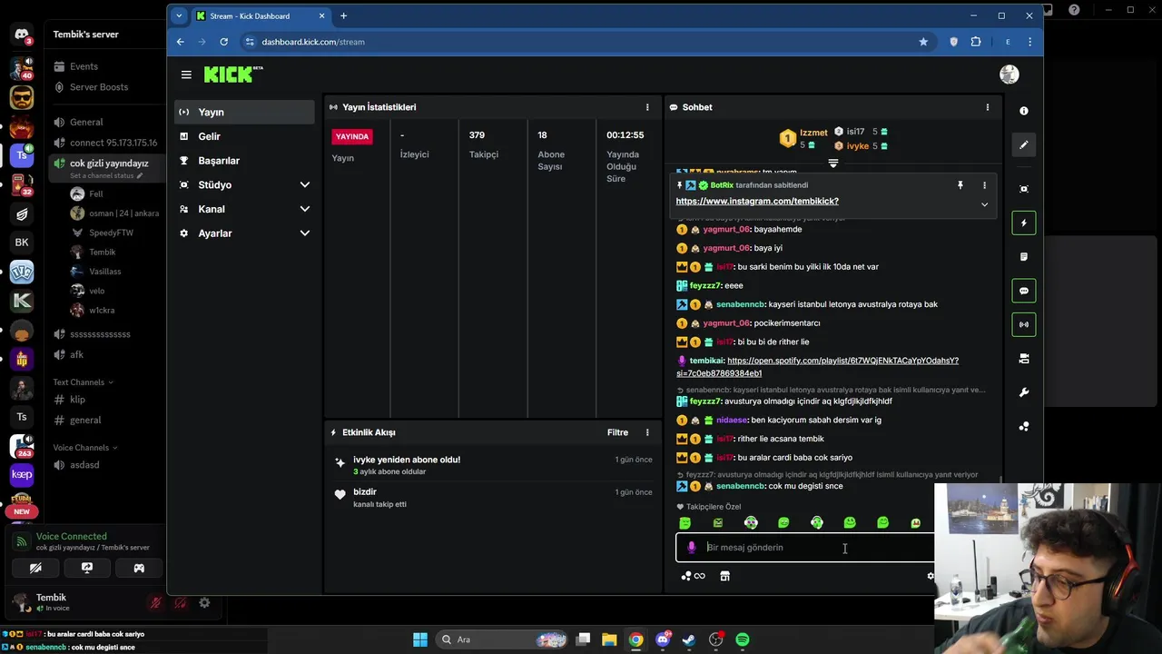Click the pencil edit icon in right toolbar
Image resolution: width=1162 pixels, height=654 pixels.
point(1024,144)
